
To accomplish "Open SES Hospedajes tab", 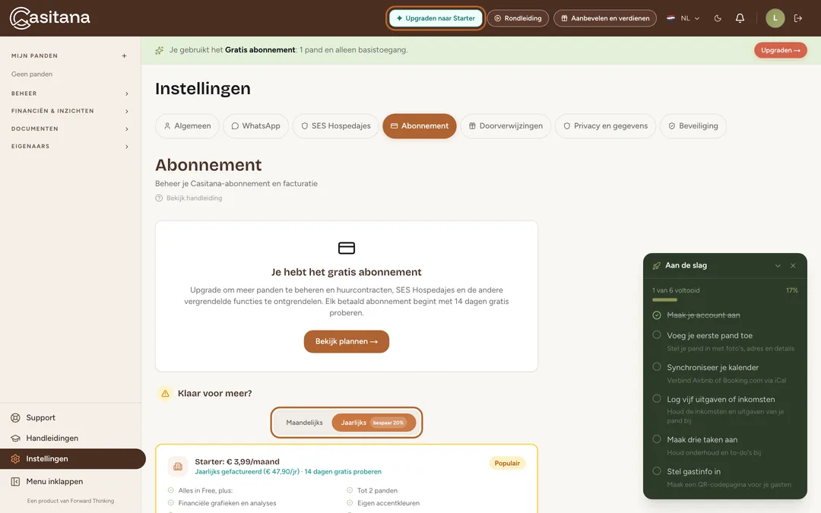I will click(336, 126).
